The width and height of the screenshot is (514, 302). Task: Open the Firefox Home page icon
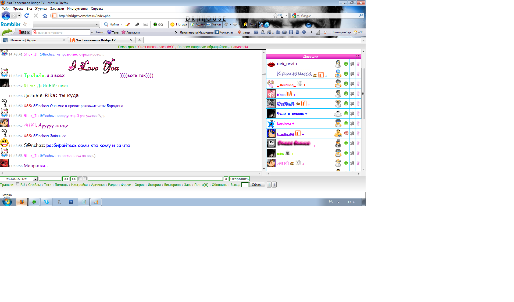(45, 16)
